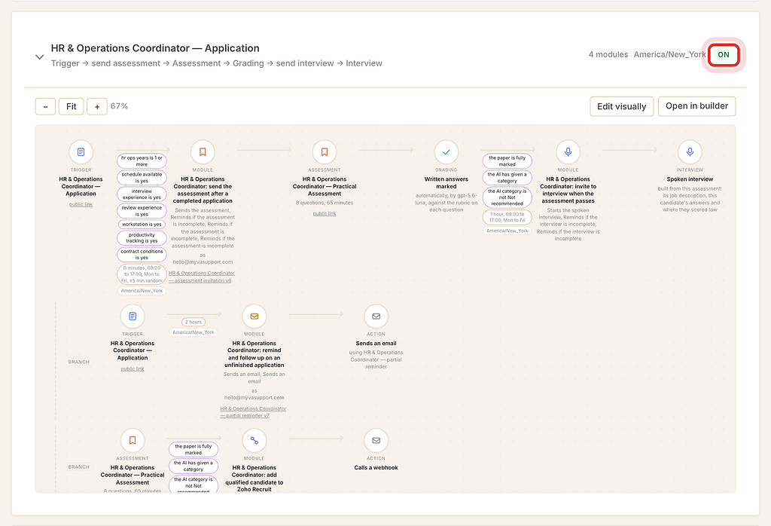This screenshot has width=771, height=526.
Task: Click the Fit zoom button
Action: click(72, 106)
